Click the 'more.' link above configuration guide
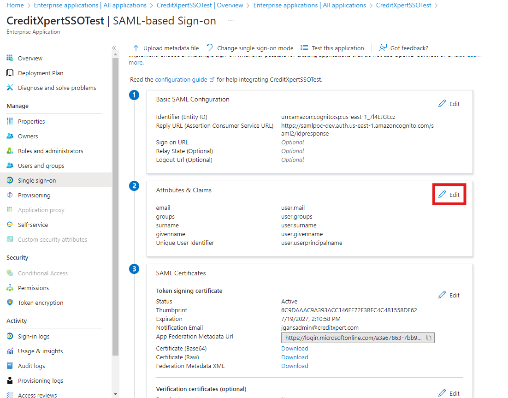The height and width of the screenshot is (398, 508). tap(136, 63)
